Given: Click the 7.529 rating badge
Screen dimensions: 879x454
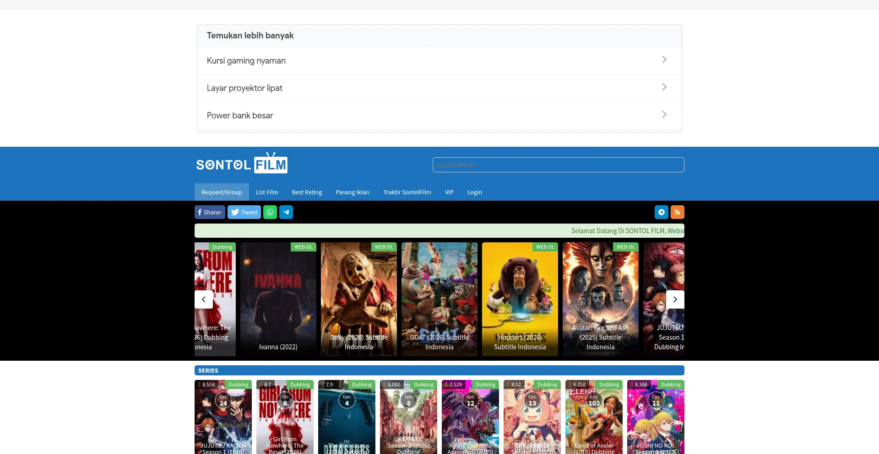Looking at the screenshot, I should pos(454,385).
